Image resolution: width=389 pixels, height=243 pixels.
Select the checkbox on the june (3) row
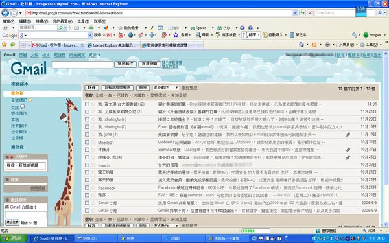point(87,134)
